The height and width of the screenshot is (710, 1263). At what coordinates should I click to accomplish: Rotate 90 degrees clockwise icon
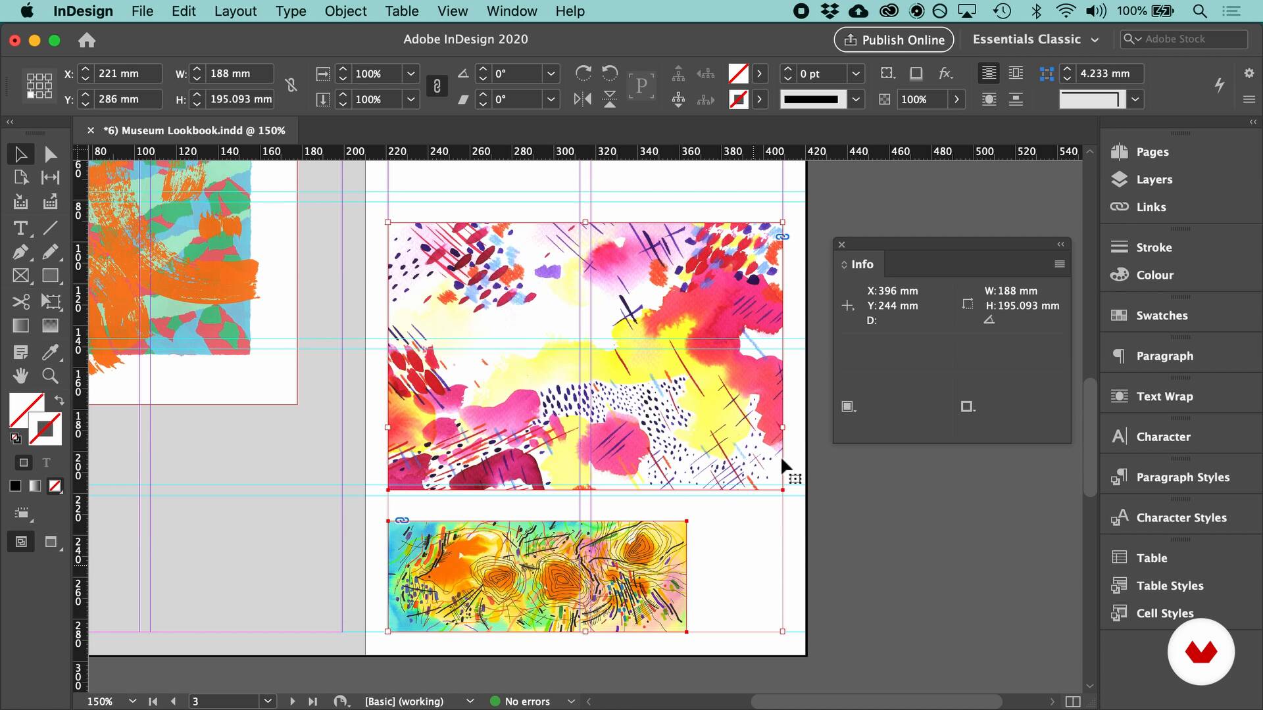tap(583, 73)
